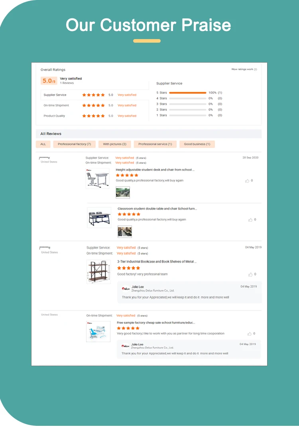Click the '28 Sep 2020' review date
The width and height of the screenshot is (299, 441).
[250, 157]
